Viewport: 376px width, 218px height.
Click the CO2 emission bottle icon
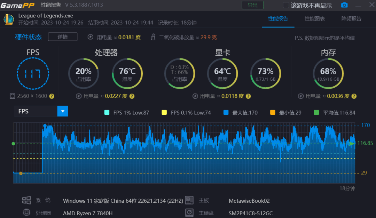click(x=153, y=37)
